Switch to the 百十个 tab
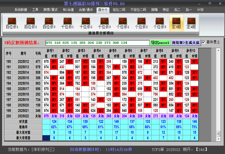 (x=103, y=10)
